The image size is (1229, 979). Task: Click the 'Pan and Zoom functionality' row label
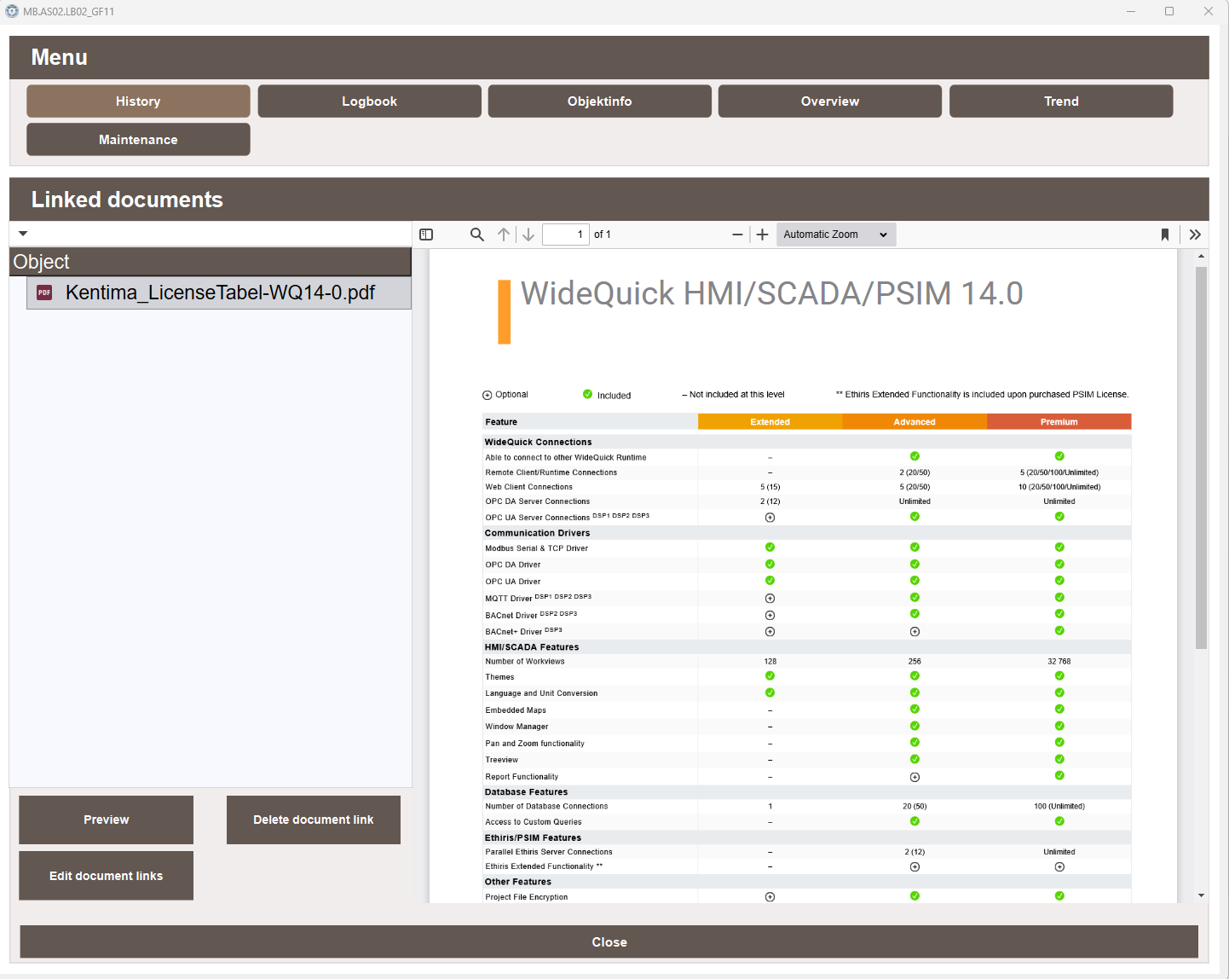click(x=535, y=744)
